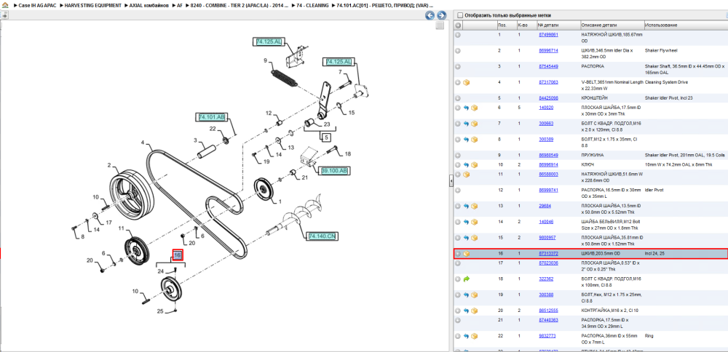Screen dimensions: 728x352
Task: Add part 87545449 using its plus icon
Action: [458, 66]
